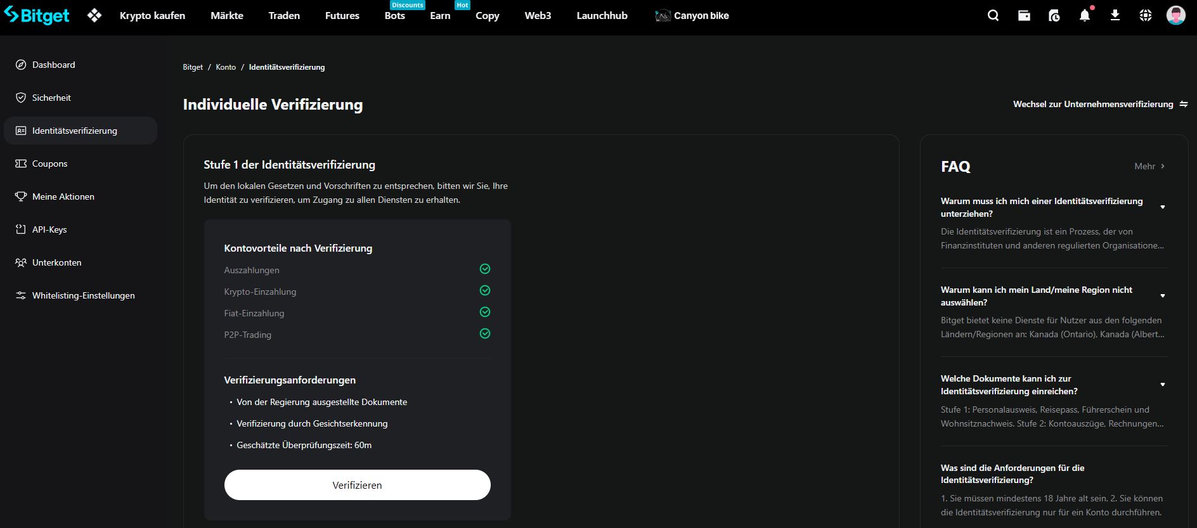The height and width of the screenshot is (528, 1197).
Task: Select Sicherheit in the sidebar
Action: point(51,98)
